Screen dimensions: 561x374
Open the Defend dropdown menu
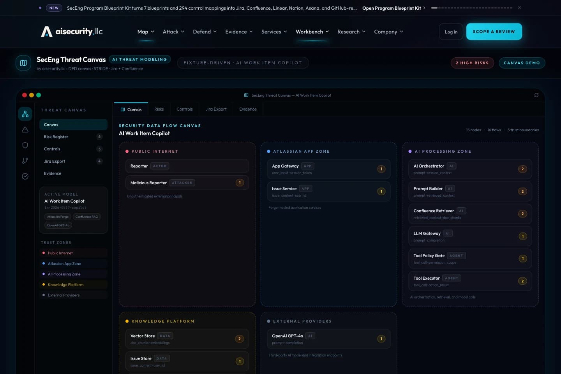coord(205,32)
